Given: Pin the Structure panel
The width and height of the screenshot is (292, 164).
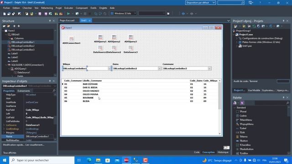Looking at the screenshot, I should coord(50,21).
